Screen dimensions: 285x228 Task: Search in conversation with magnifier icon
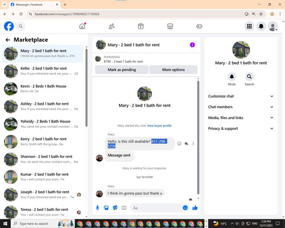[249, 77]
